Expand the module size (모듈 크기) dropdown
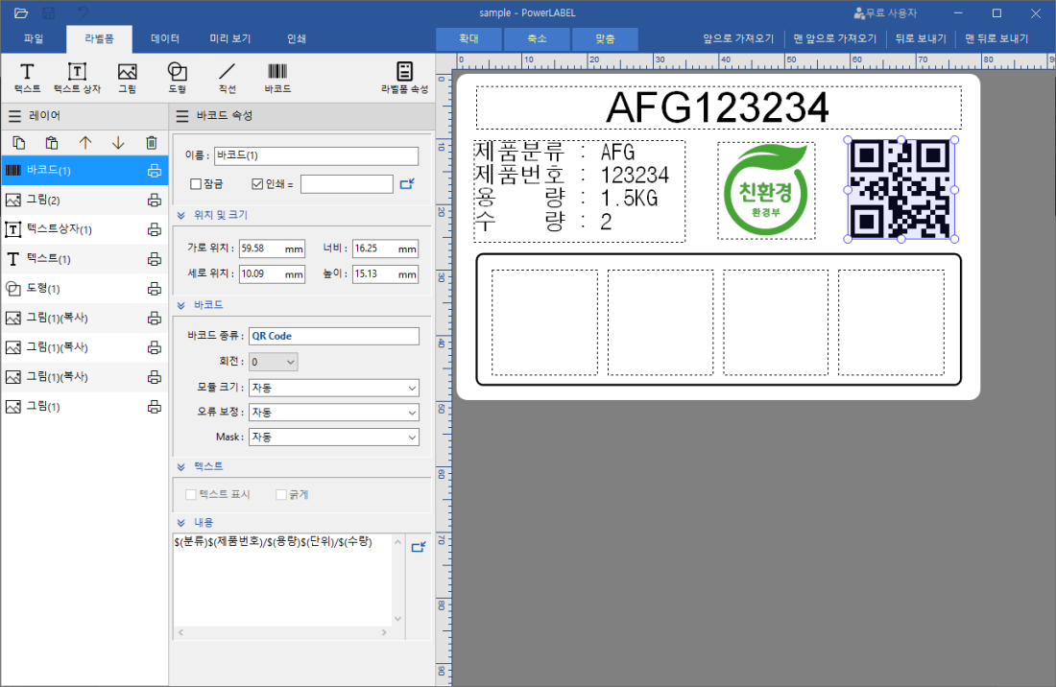Screen dimensions: 1056x687 click(333, 388)
